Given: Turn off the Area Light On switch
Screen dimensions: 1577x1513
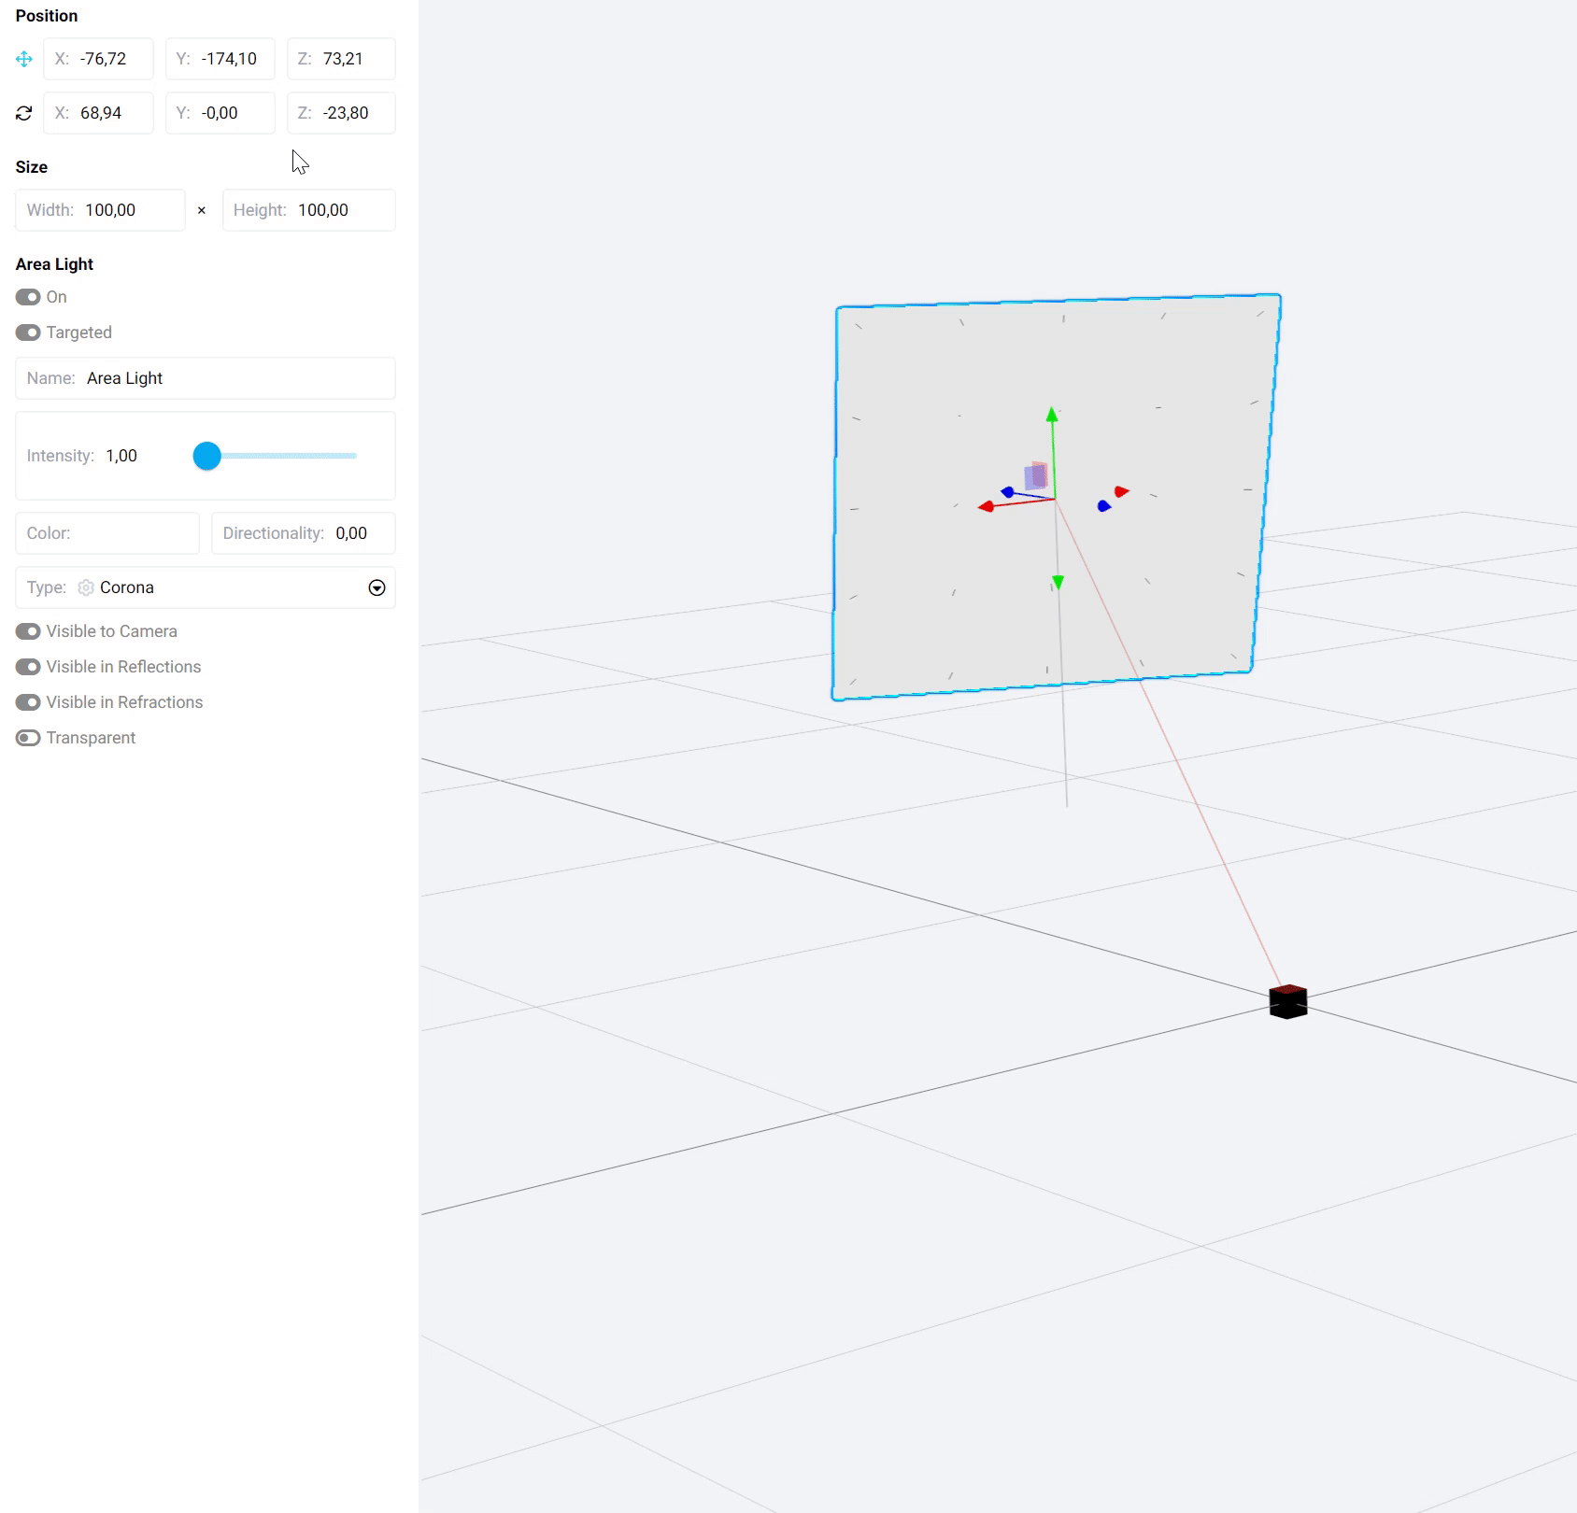Looking at the screenshot, I should click(x=28, y=297).
